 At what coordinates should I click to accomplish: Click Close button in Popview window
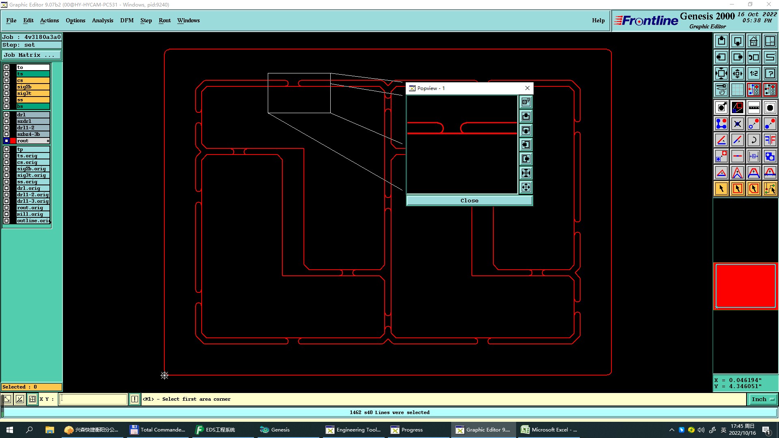point(469,201)
